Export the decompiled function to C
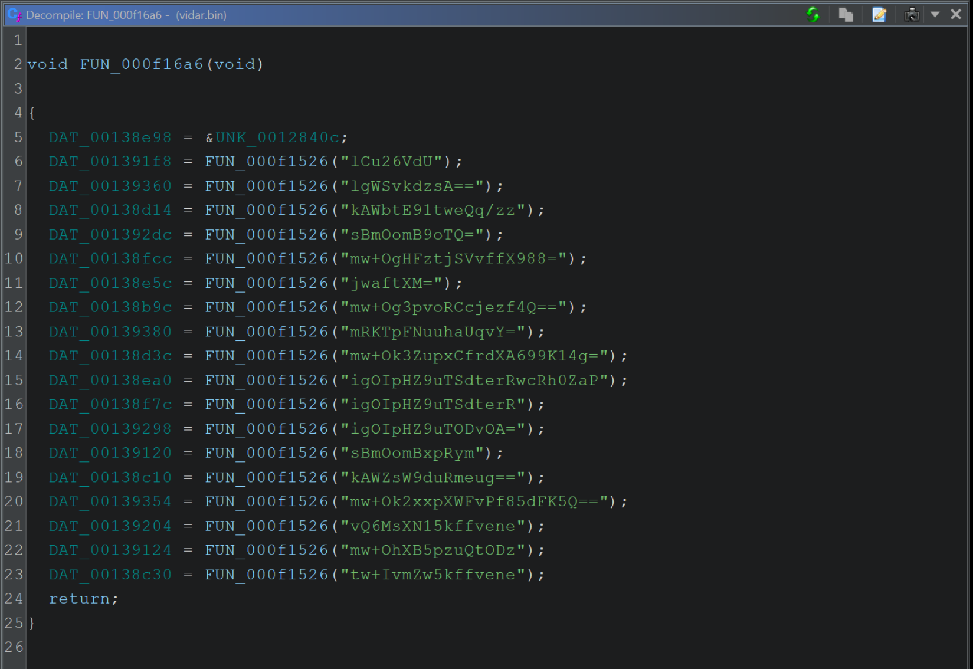Screen dimensions: 973x669 [x=879, y=15]
